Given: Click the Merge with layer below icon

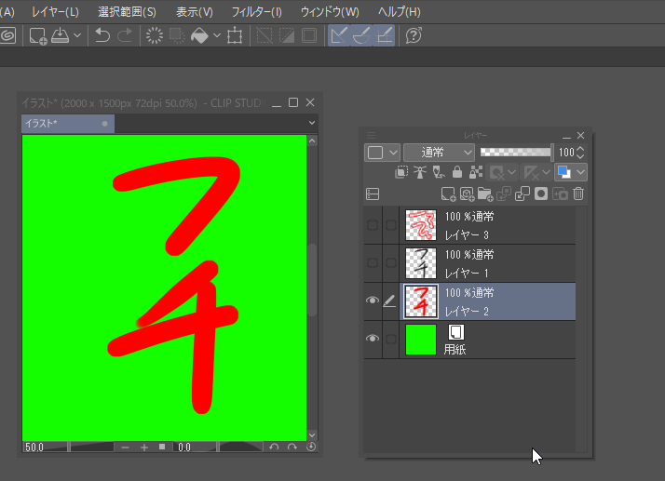Looking at the screenshot, I should (x=522, y=194).
